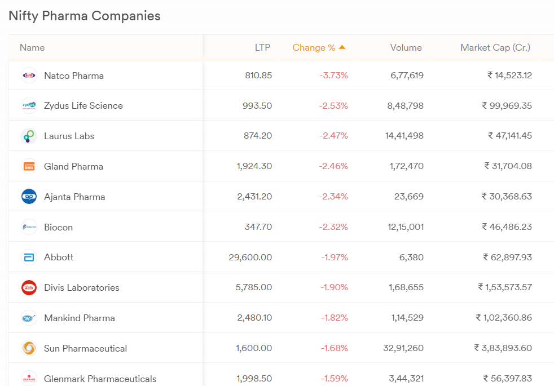Click the Nifty Pharma Companies title
554x386 pixels.
pos(84,16)
